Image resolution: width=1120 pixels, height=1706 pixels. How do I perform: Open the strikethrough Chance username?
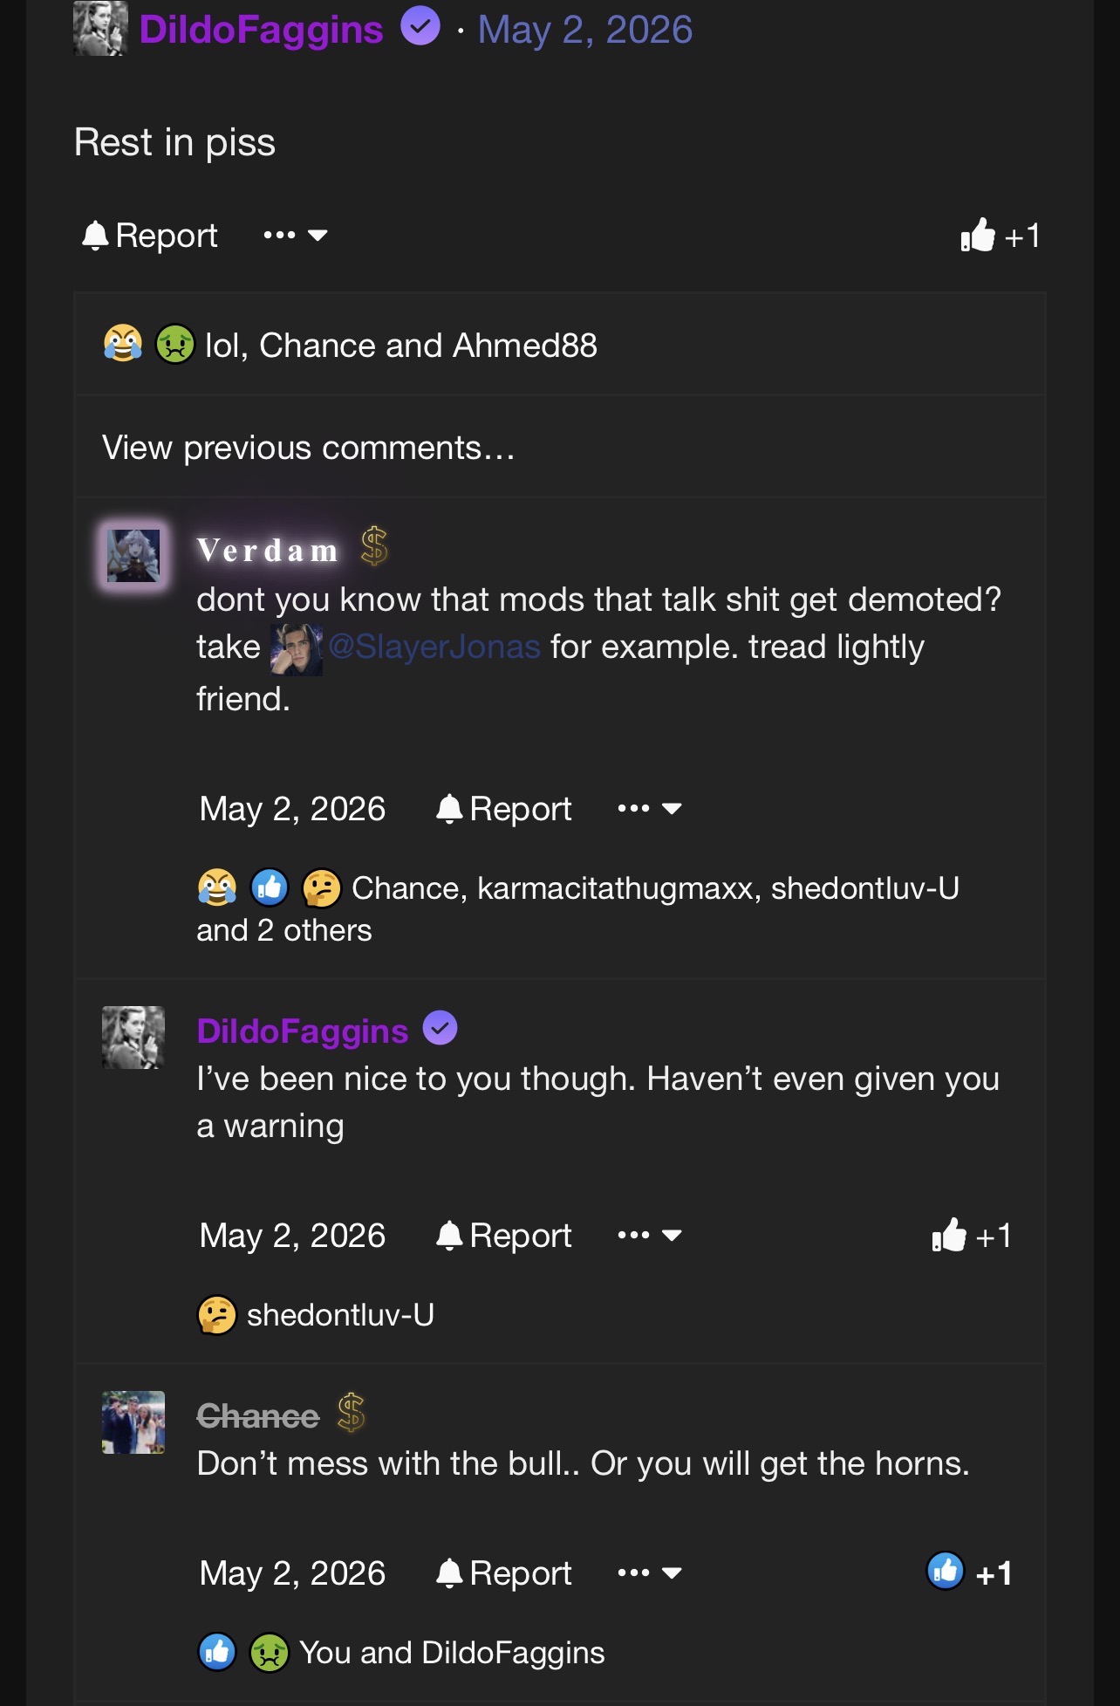(x=258, y=1415)
